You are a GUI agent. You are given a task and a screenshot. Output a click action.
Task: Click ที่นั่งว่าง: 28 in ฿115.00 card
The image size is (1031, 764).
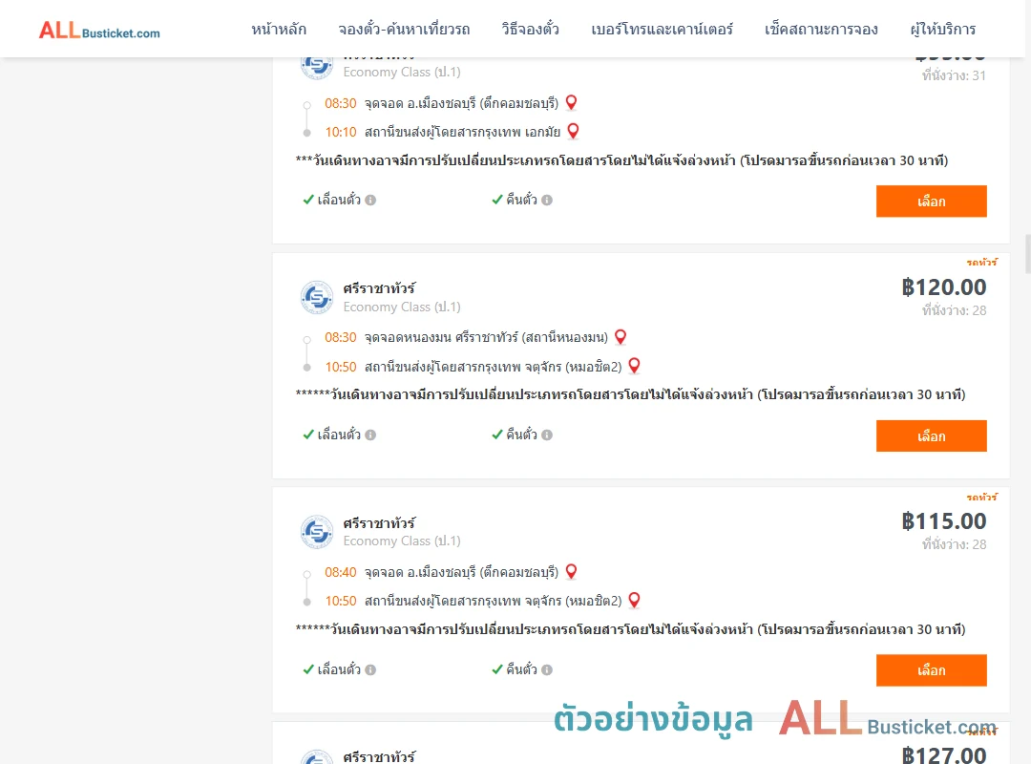[954, 545]
